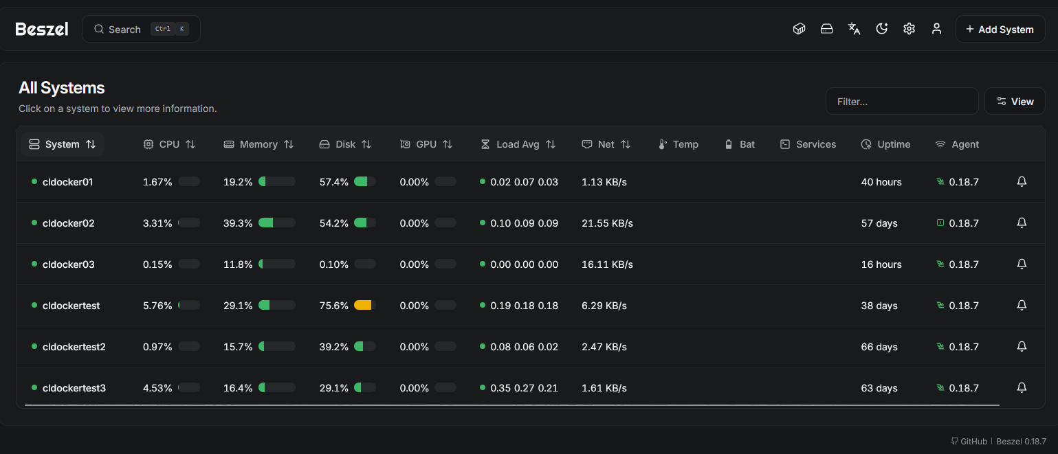
Task: Click the cldockertest disk usage bar
Action: pyautogui.click(x=364, y=306)
